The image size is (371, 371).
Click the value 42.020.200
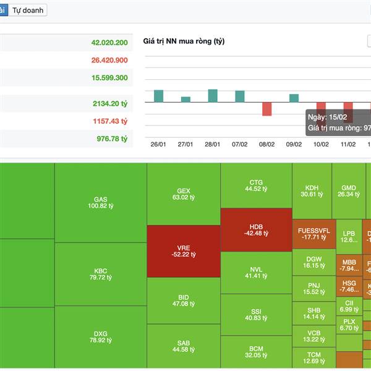[109, 43]
